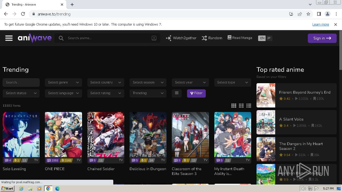Close the Trending - Aniwave tab
The width and height of the screenshot is (342, 192).
pyautogui.click(x=62, y=5)
